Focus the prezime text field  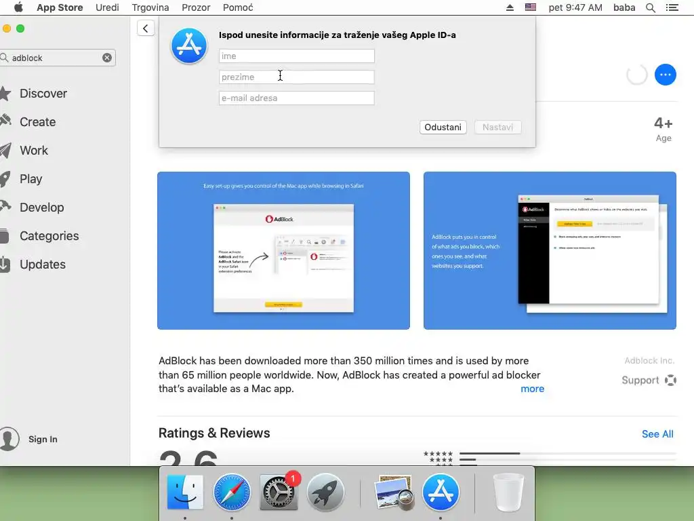pyautogui.click(x=297, y=77)
